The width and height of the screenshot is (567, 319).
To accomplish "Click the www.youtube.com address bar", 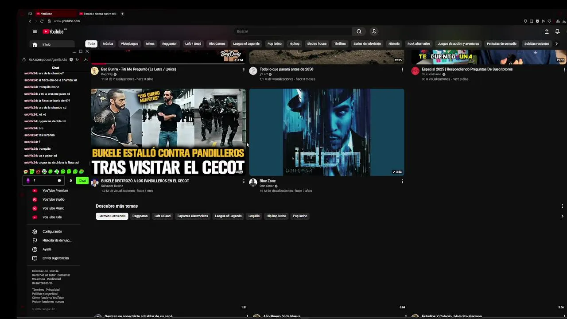I will coord(67,21).
